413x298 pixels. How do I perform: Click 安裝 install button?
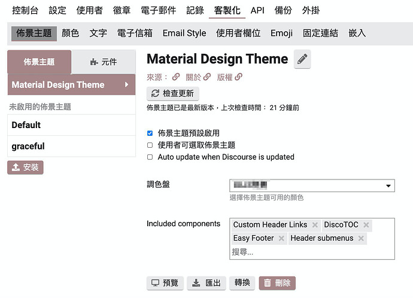point(25,168)
